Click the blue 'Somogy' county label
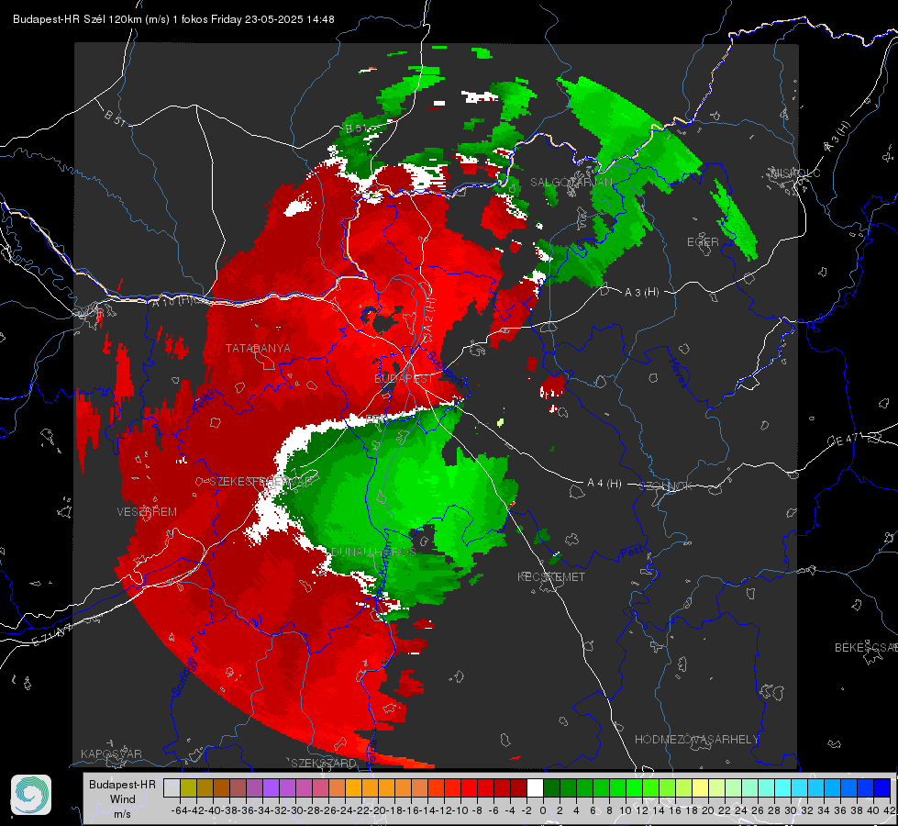898x826 pixels. coord(184,677)
